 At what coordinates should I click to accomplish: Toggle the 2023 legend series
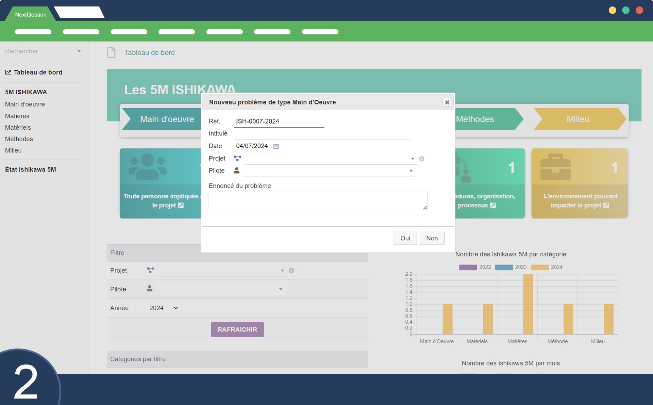pos(504,267)
